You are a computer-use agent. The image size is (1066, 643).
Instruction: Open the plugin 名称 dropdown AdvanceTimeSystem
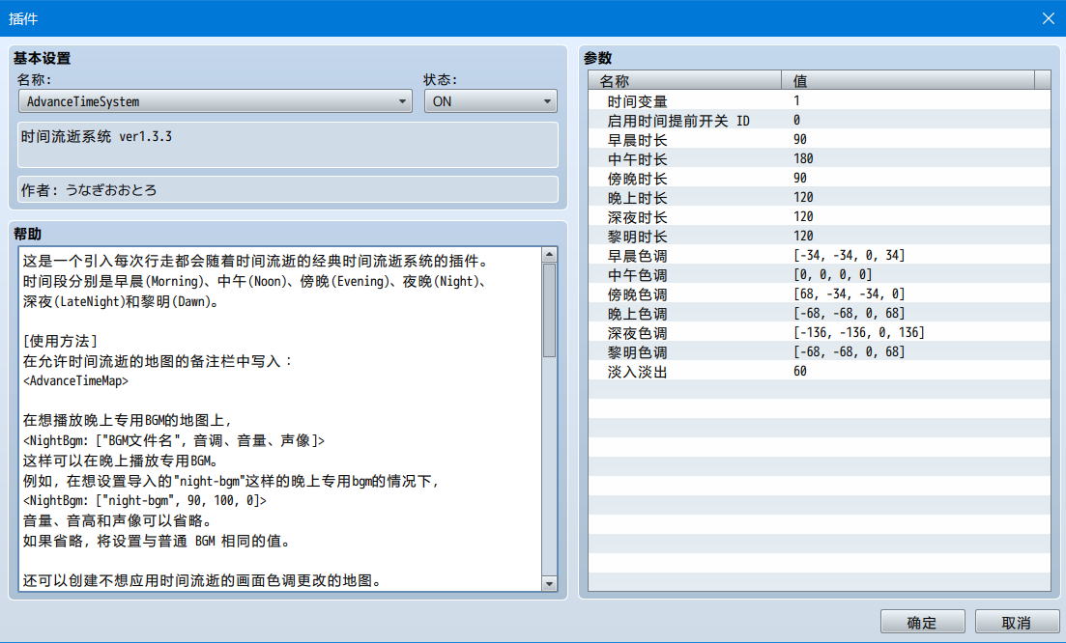tap(215, 101)
